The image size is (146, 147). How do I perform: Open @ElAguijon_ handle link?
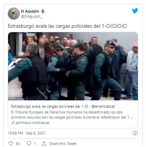31,16
